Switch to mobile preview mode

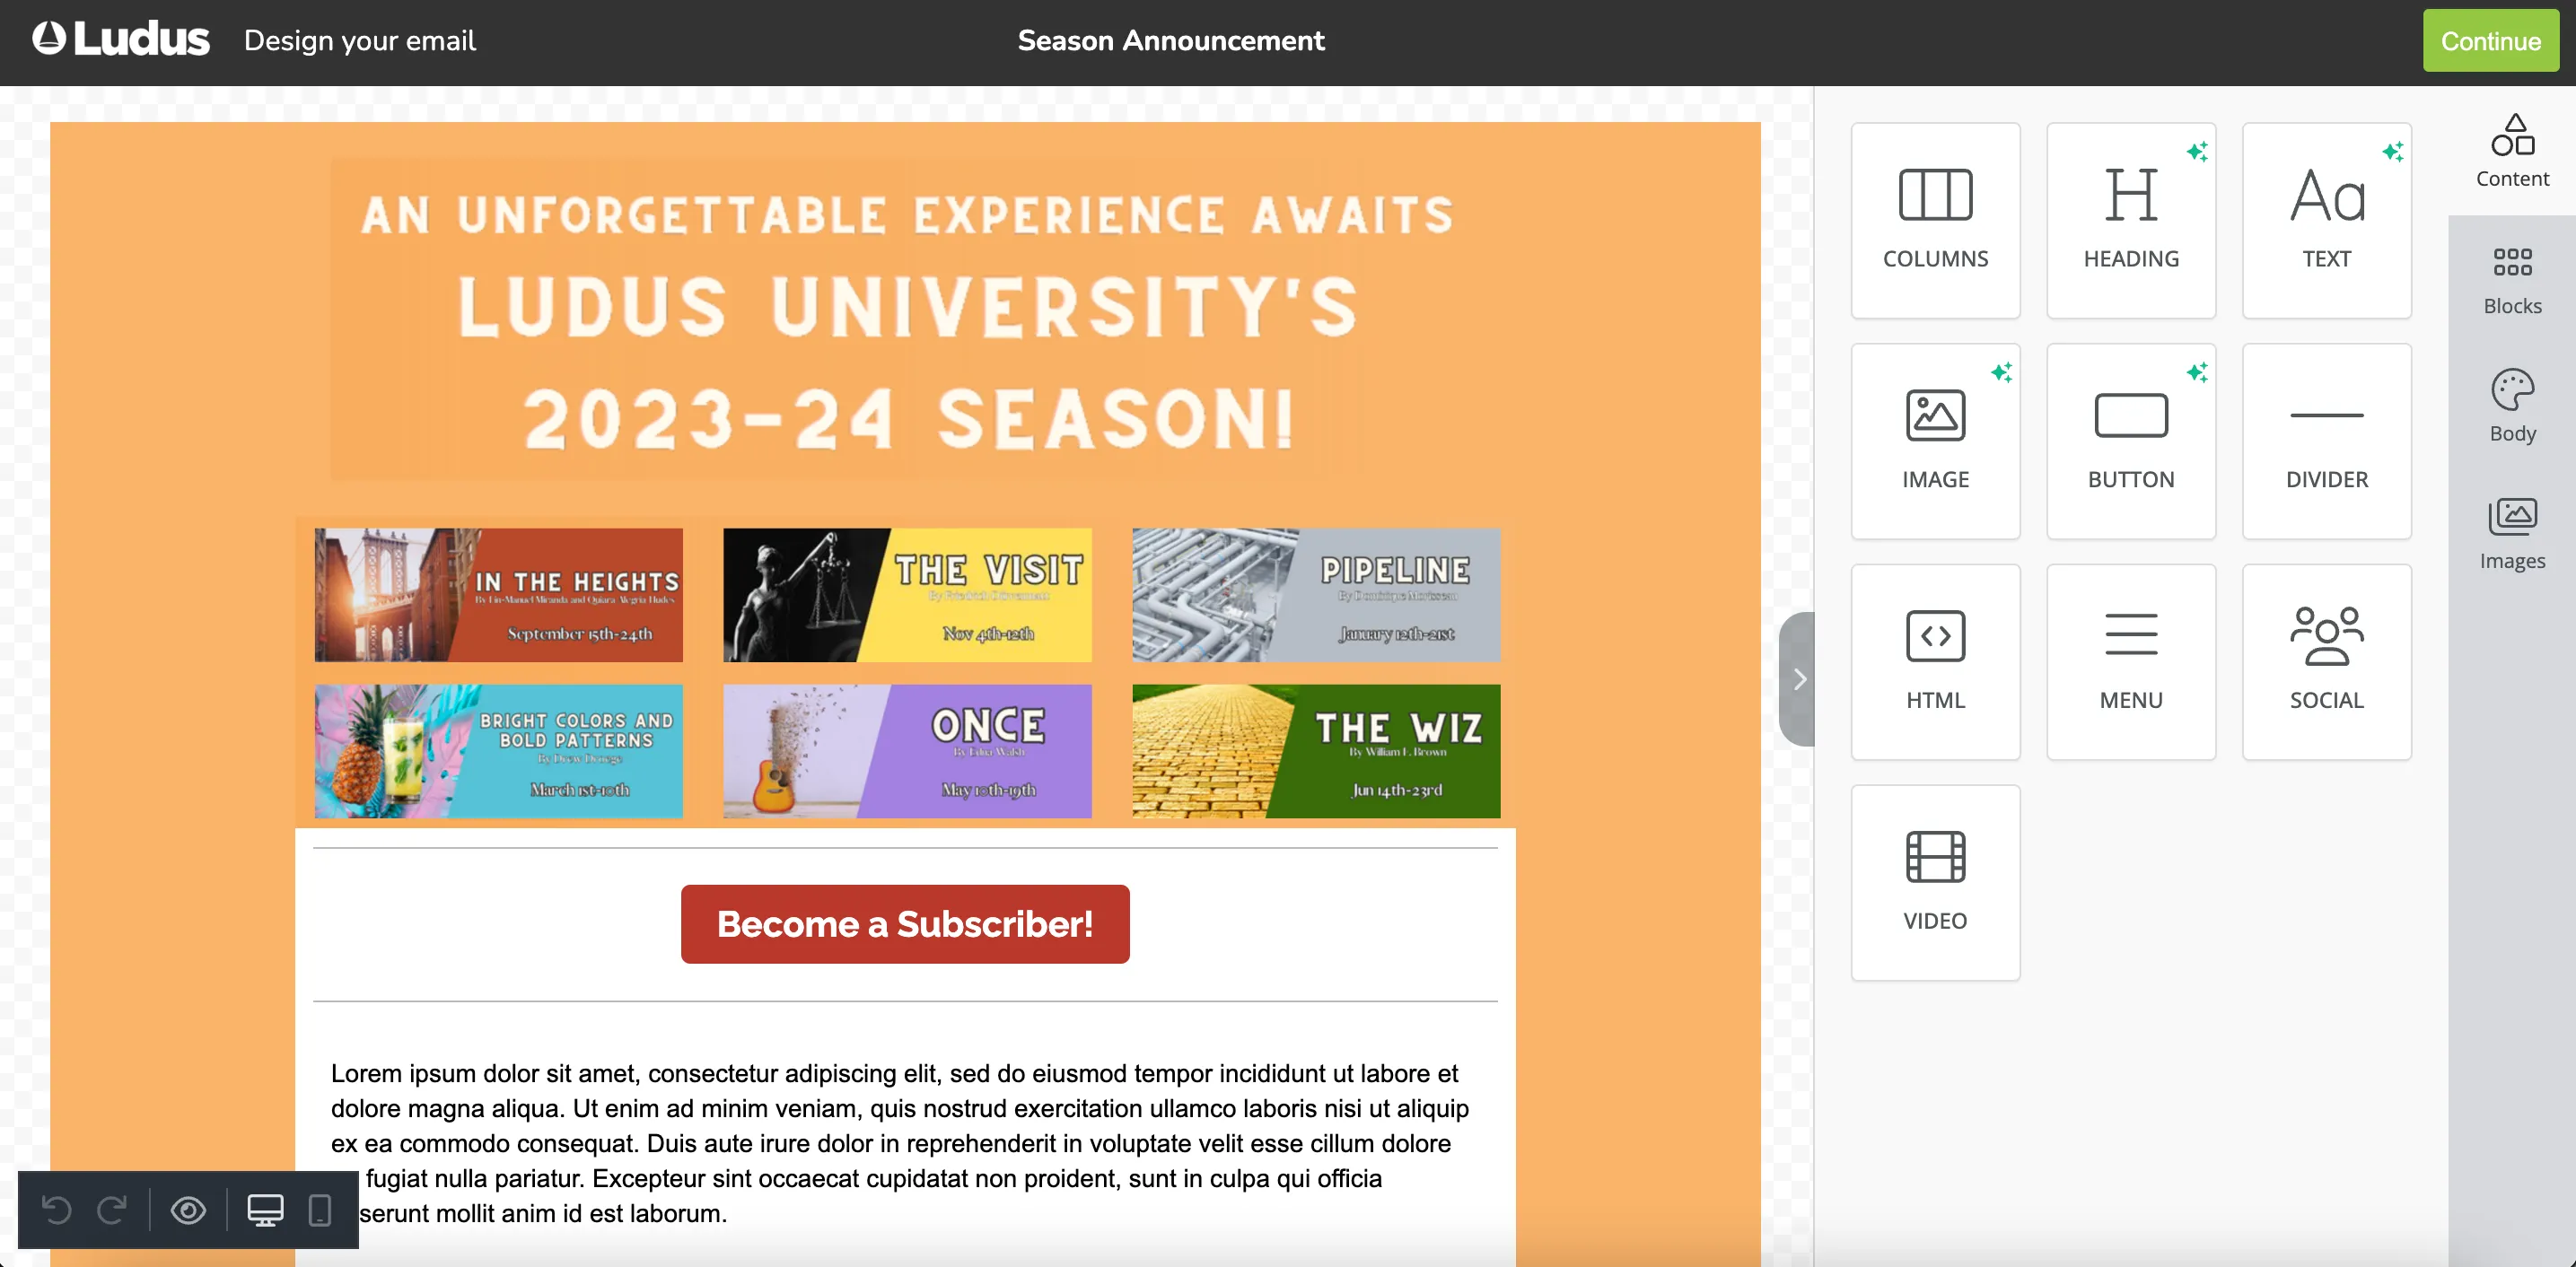tap(320, 1210)
